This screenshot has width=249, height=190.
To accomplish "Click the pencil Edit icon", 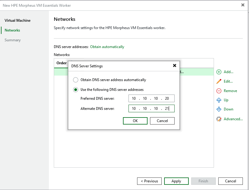I will pos(219,81).
